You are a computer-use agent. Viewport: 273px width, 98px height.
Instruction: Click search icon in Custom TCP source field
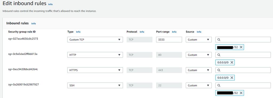[x=219, y=40]
